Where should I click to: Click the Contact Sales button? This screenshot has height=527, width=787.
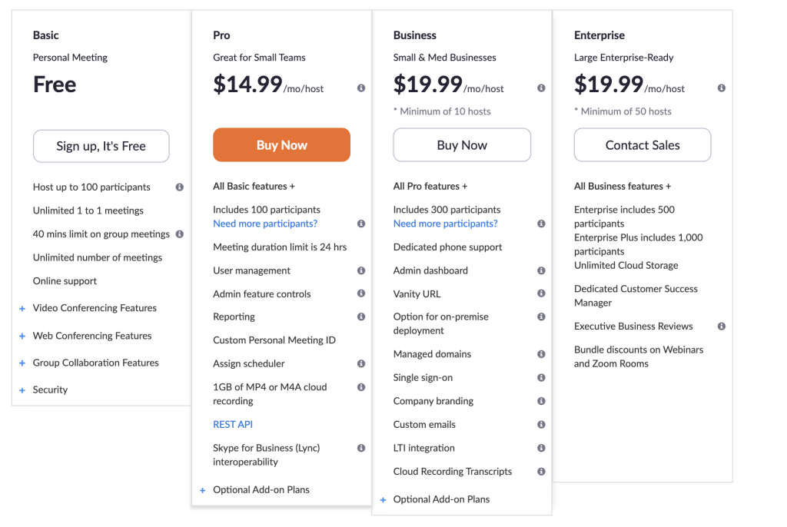point(643,145)
